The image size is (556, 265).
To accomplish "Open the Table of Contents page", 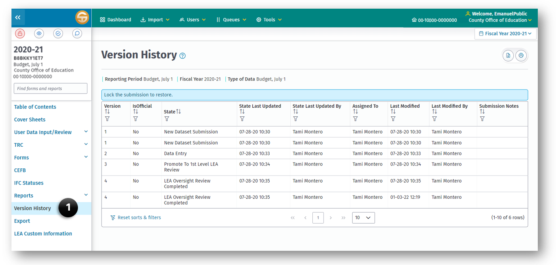I will [x=35, y=106].
